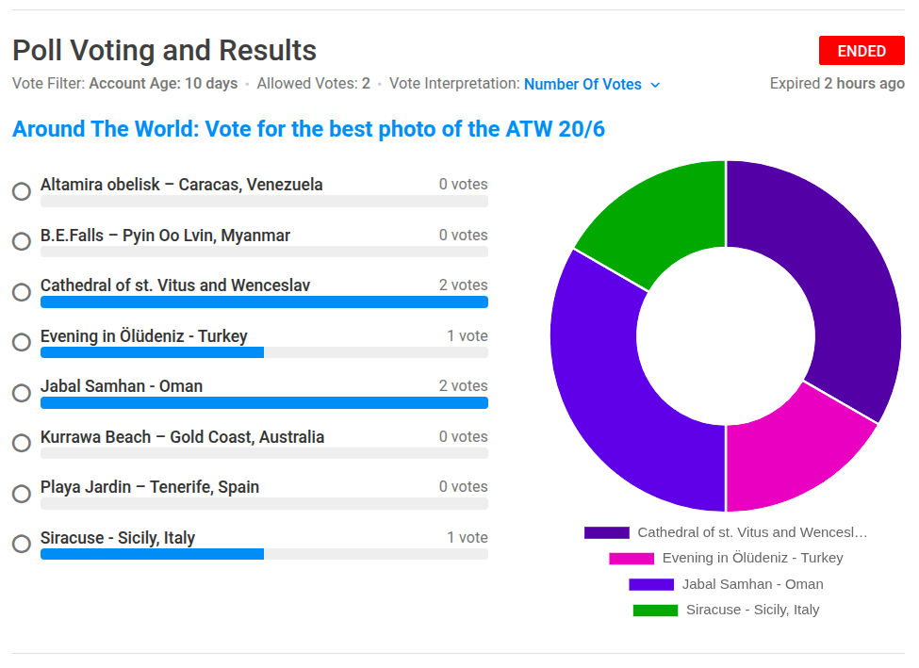Click the magenta Evening in Ölüdeniz legend swatch
919x668 pixels.
click(x=631, y=559)
